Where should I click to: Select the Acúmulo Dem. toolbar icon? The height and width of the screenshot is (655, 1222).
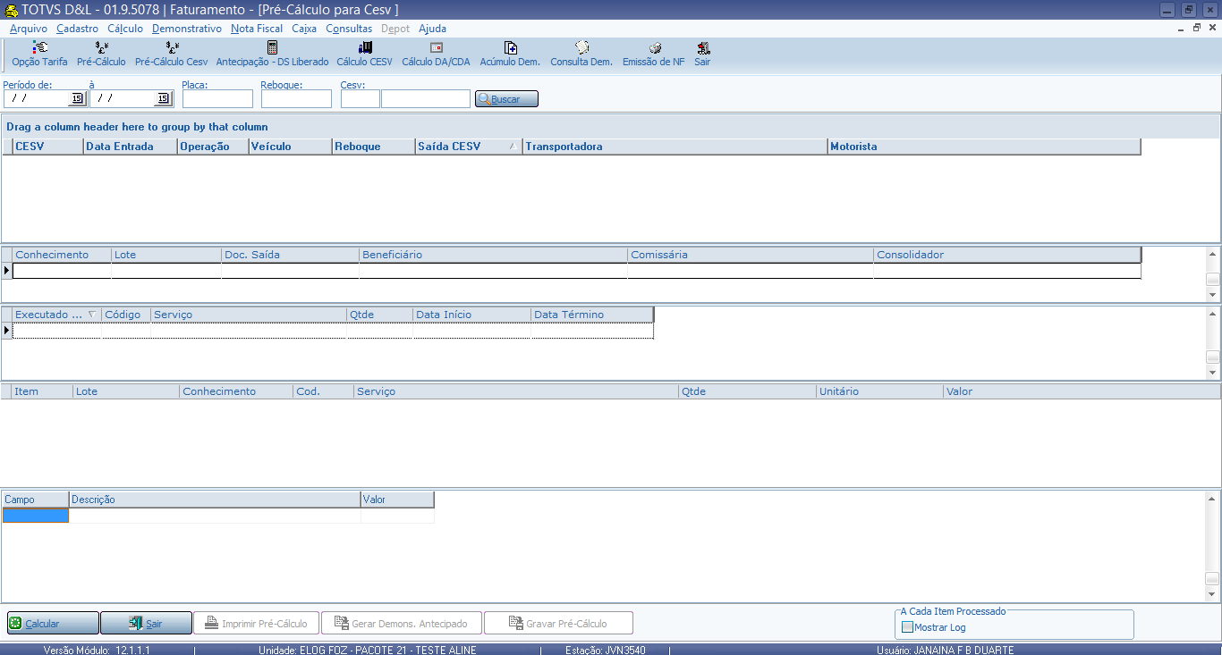pos(510,55)
